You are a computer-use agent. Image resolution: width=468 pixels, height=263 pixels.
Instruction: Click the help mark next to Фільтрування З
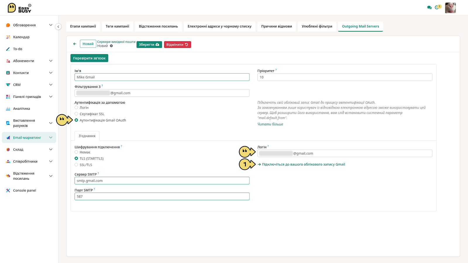pyautogui.click(x=102, y=86)
